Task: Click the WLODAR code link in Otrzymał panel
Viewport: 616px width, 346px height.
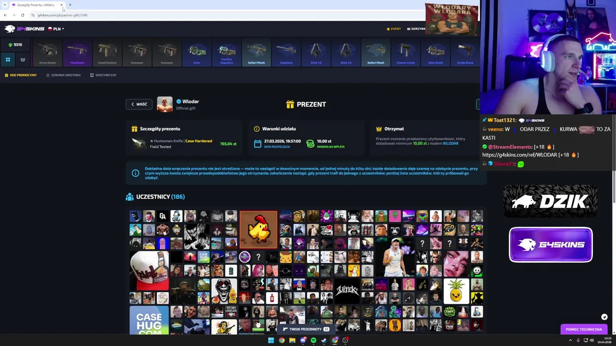Action: pyautogui.click(x=450, y=143)
